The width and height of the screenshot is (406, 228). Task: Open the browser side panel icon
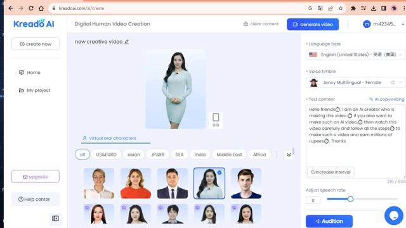click(384, 8)
